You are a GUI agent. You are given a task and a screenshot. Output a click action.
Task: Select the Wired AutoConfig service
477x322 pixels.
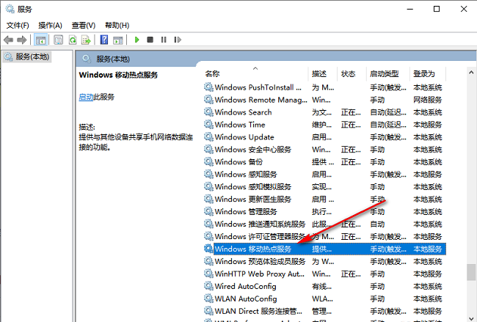pos(324,286)
